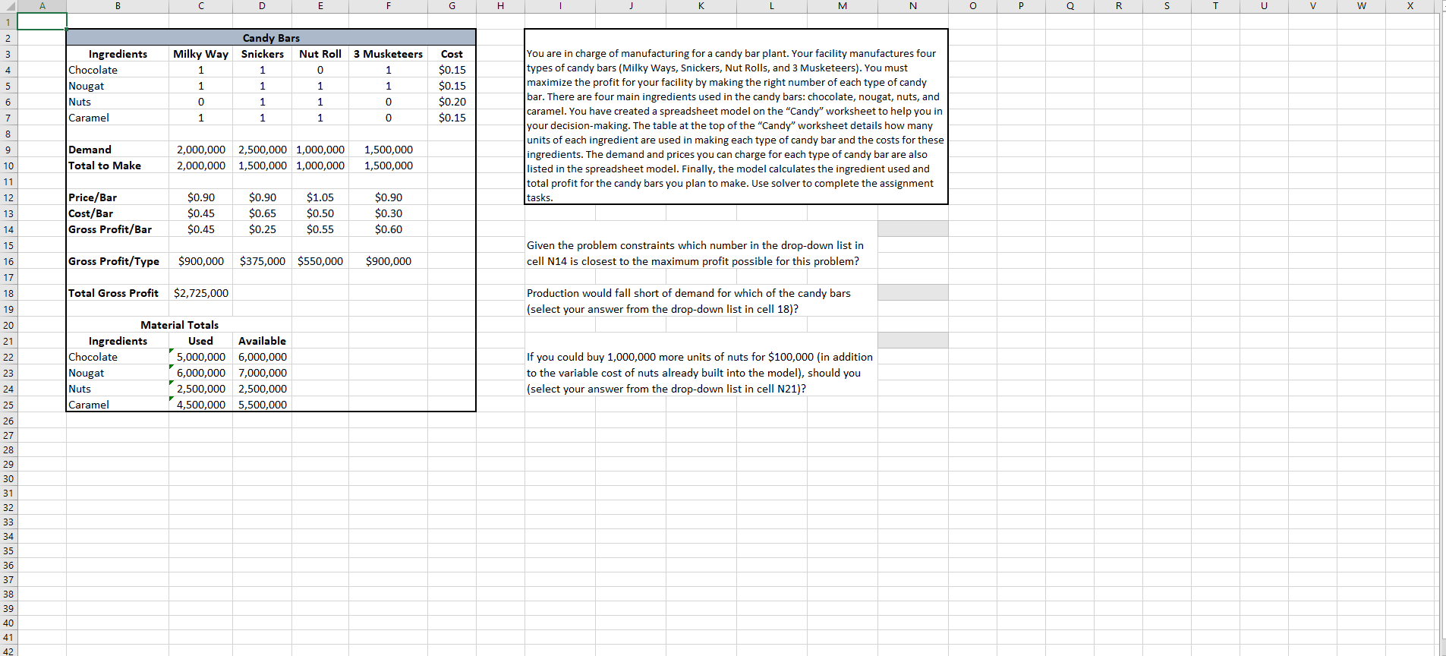Click the Snickers cost per bar $0.65
The width and height of the screenshot is (1446, 656).
(x=262, y=213)
